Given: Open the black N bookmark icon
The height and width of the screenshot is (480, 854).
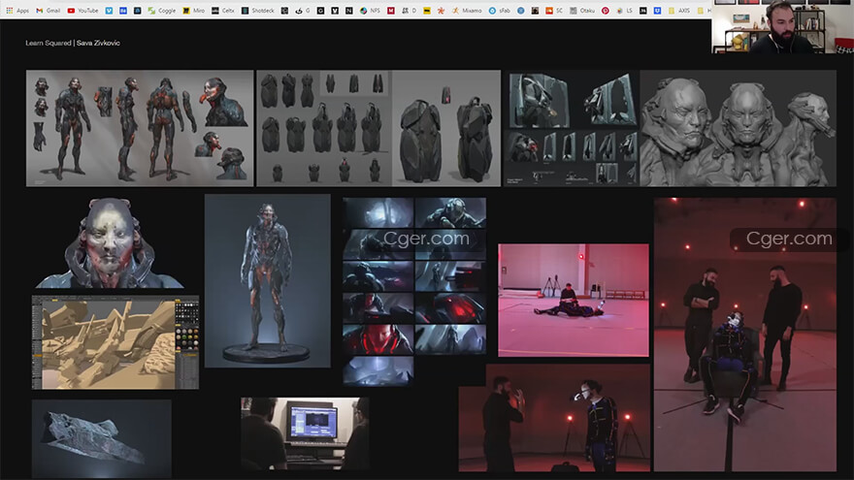Looking at the screenshot, I should [x=348, y=11].
